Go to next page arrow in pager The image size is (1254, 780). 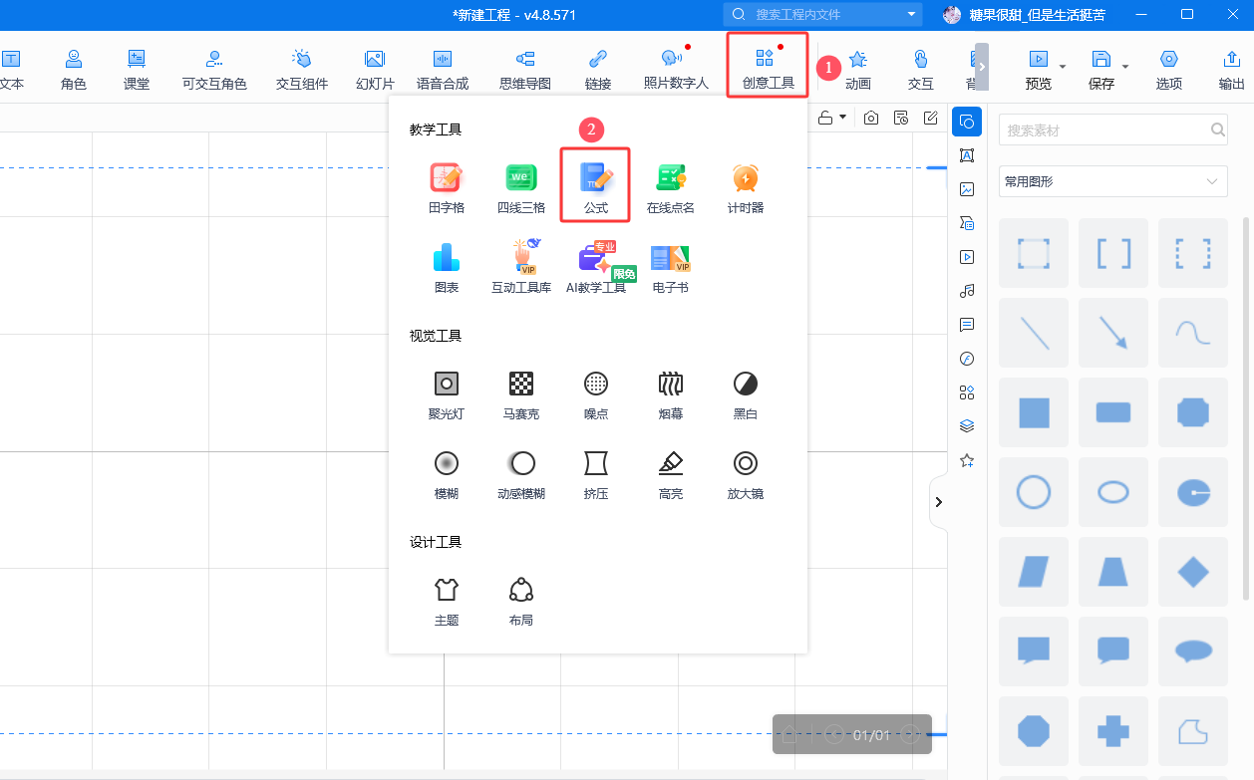coord(909,735)
